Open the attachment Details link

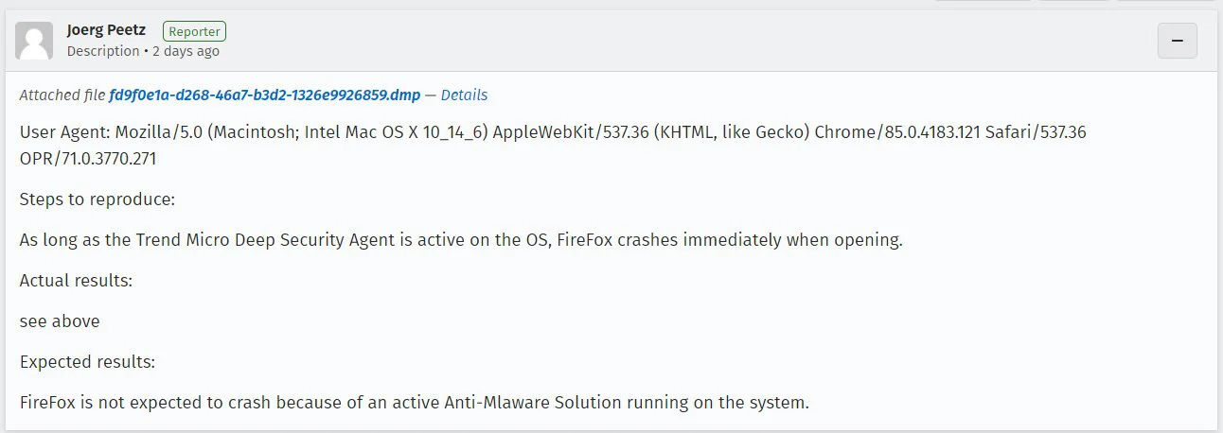pos(464,95)
